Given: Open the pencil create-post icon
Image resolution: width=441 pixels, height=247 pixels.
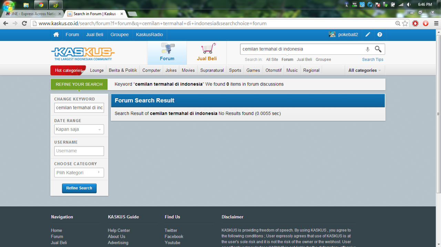Looking at the screenshot, I should pos(368,35).
